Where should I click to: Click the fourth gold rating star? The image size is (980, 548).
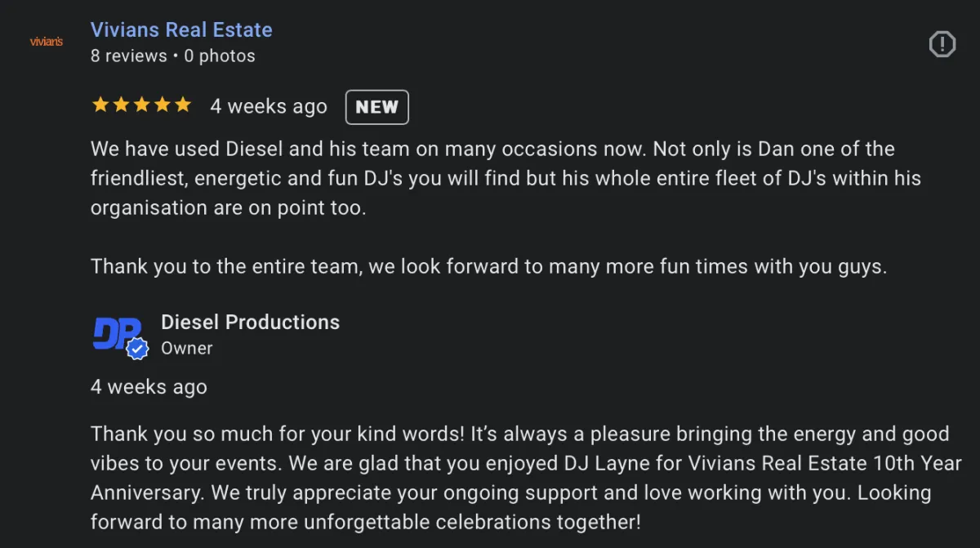click(162, 105)
